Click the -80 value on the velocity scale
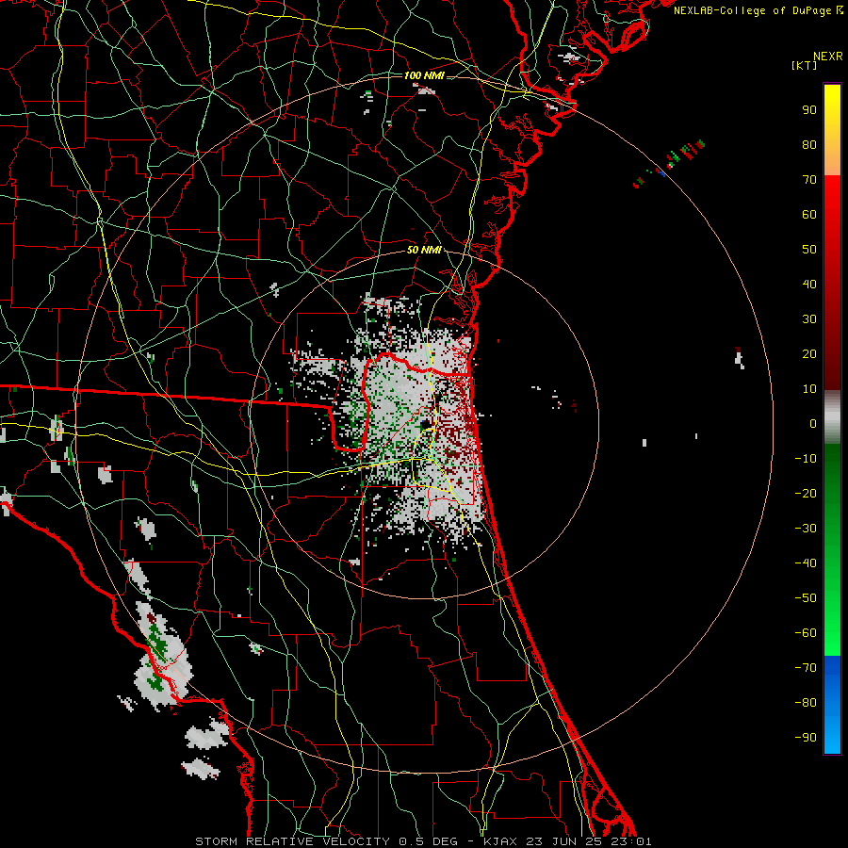The image size is (848, 848). [806, 703]
